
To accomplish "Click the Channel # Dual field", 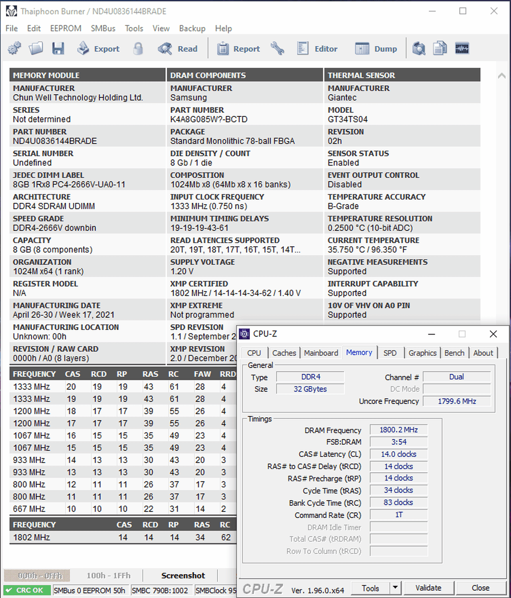I will coord(457,377).
